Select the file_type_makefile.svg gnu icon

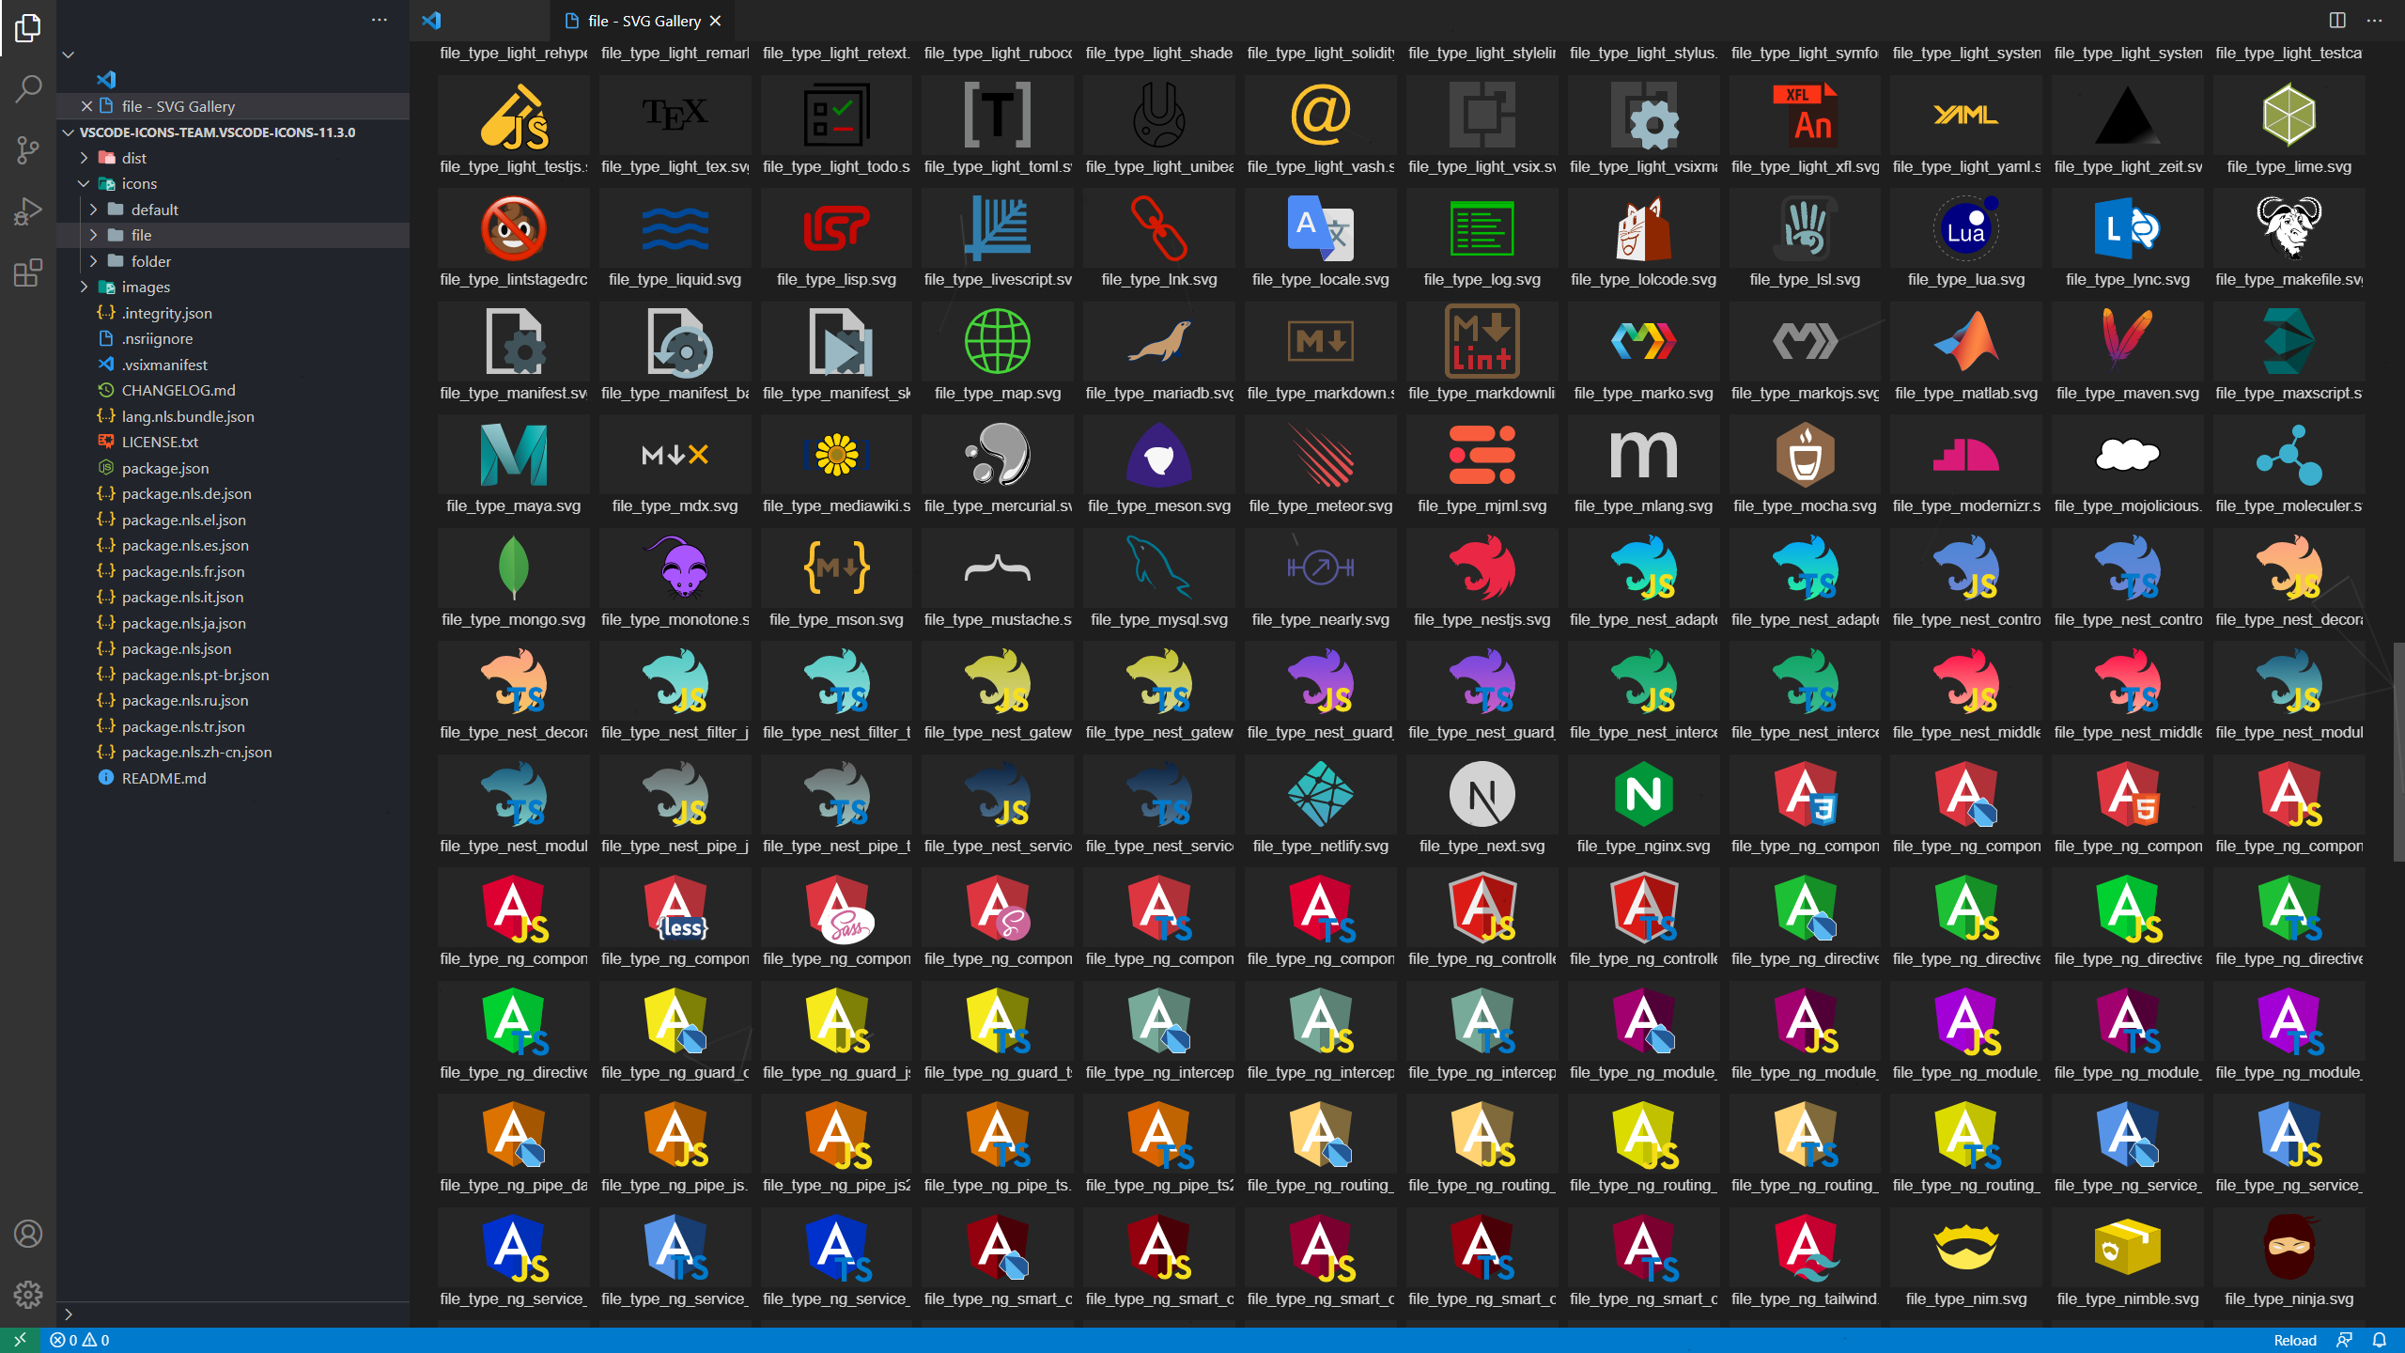click(2289, 228)
